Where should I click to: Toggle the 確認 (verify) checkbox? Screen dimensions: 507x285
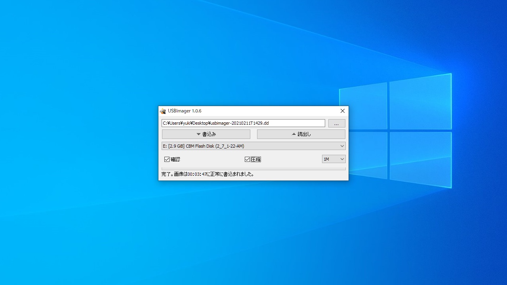pyautogui.click(x=172, y=159)
